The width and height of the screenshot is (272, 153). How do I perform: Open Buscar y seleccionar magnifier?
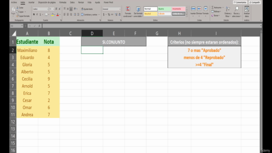[237, 12]
